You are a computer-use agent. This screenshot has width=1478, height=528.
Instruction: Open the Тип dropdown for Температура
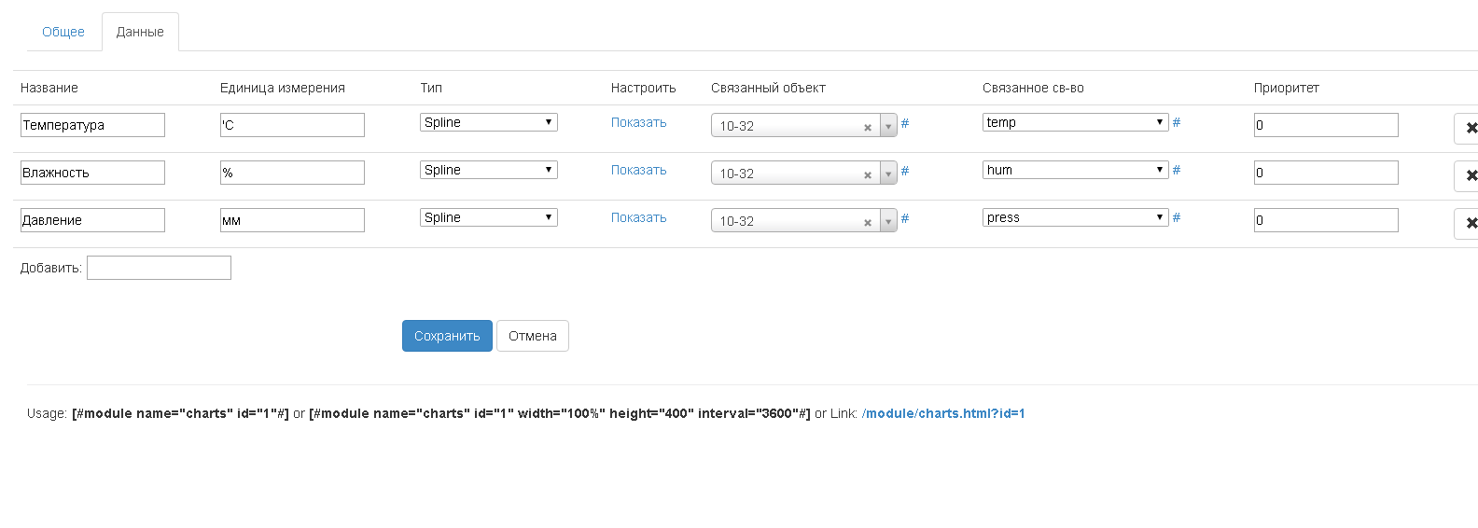(488, 122)
